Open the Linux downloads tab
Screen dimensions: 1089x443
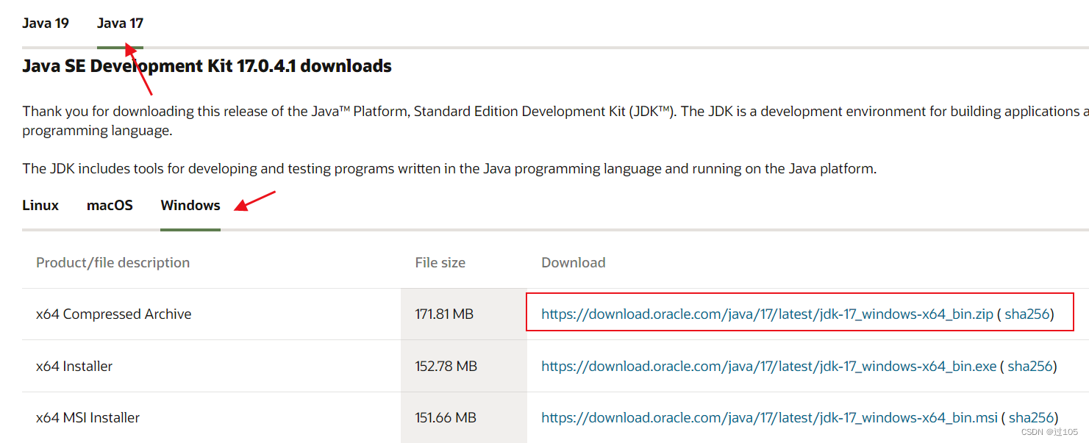click(40, 205)
